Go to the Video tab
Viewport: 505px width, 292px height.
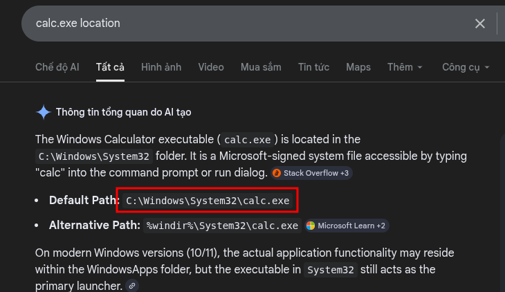coord(211,67)
